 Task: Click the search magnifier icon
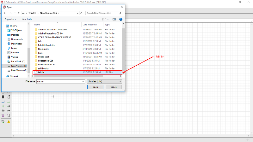tap(120, 13)
